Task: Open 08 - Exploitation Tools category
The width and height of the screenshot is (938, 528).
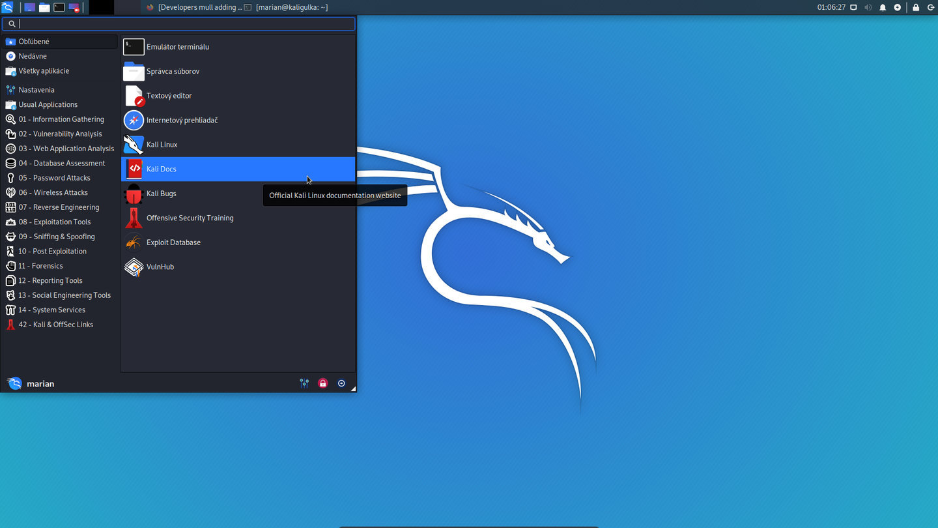Action: click(x=60, y=222)
